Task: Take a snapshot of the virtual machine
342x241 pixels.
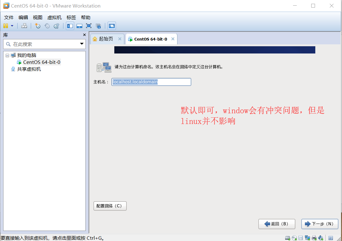Action: 37,26
